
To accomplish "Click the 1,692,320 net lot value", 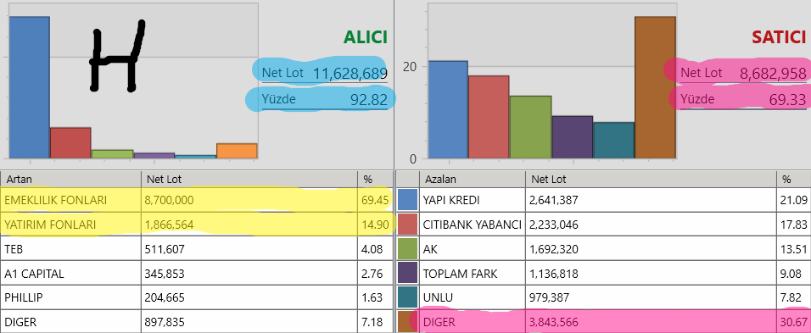I will coord(554,249).
